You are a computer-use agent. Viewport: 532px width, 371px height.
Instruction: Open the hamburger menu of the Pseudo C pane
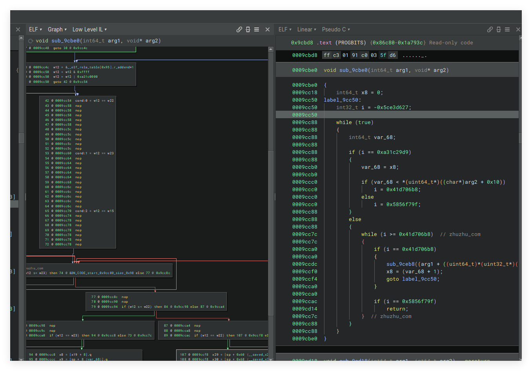tap(507, 29)
